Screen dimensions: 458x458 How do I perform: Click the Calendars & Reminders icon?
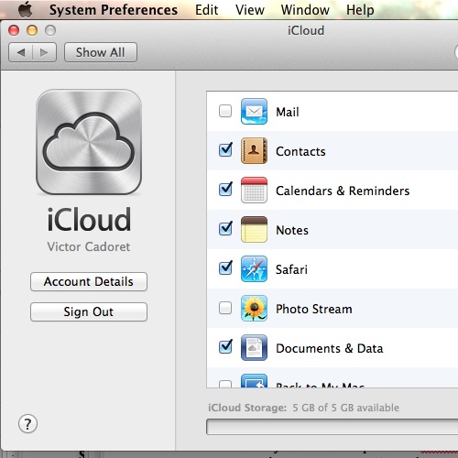(x=254, y=190)
